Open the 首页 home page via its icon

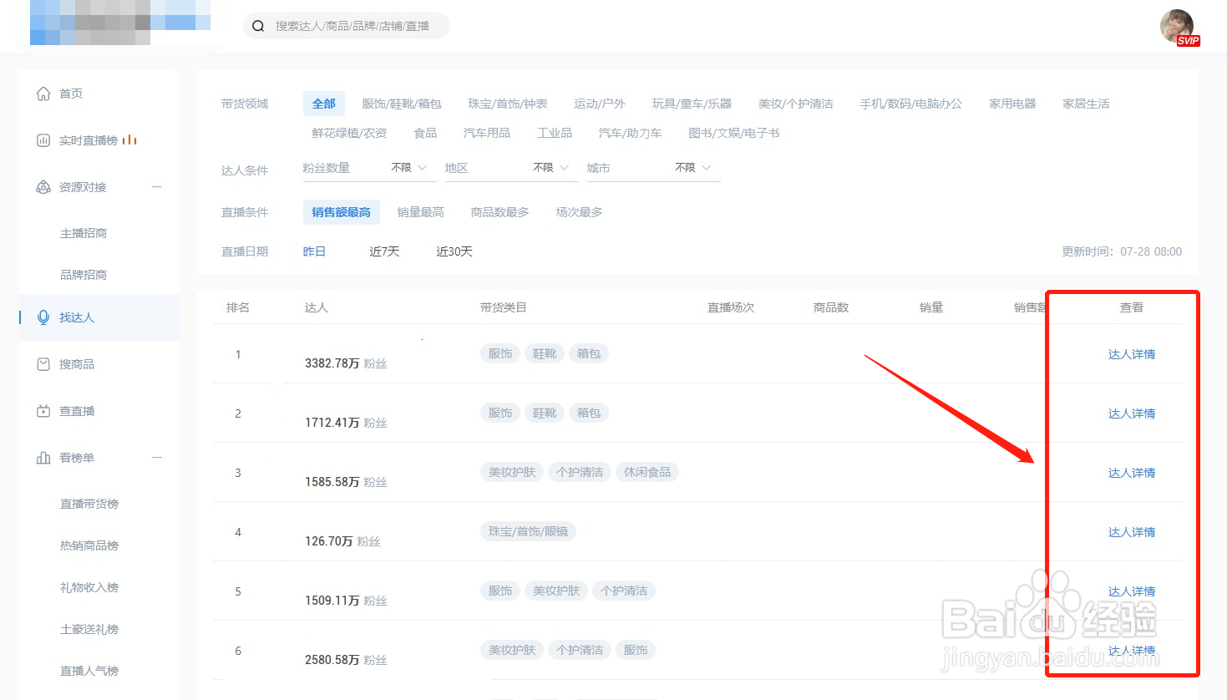point(43,94)
